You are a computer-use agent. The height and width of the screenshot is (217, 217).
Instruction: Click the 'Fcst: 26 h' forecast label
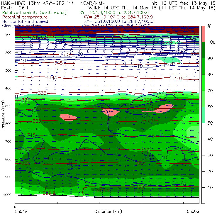click(x=15, y=8)
